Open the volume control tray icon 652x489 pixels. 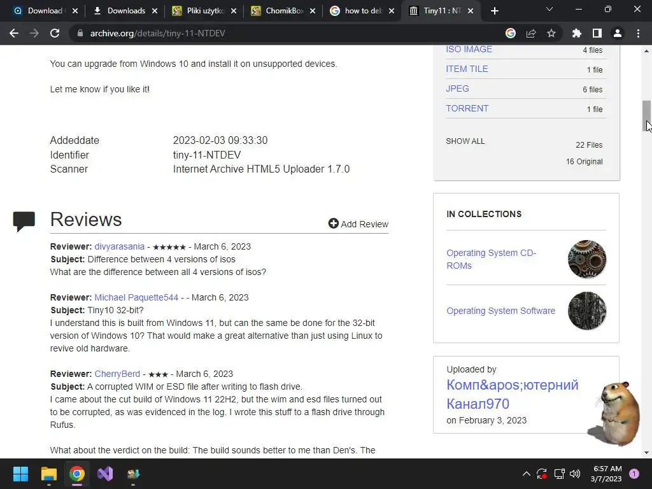(575, 474)
